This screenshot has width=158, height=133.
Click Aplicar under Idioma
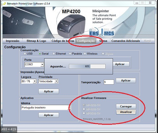point(49,115)
